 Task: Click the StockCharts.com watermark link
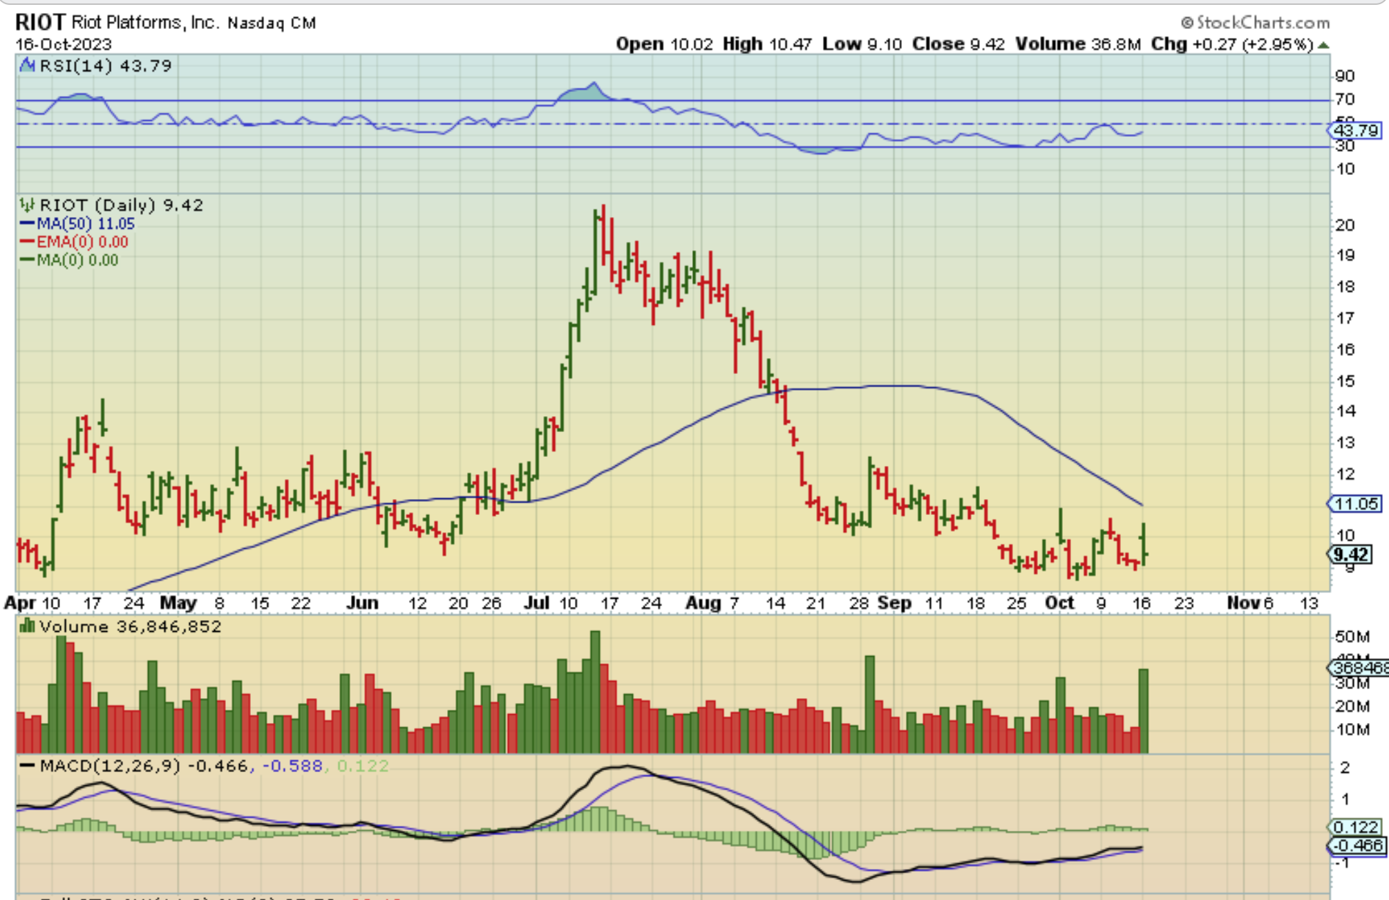tap(1263, 23)
